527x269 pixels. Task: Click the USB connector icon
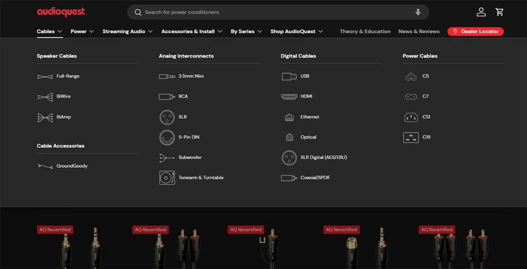click(x=289, y=76)
